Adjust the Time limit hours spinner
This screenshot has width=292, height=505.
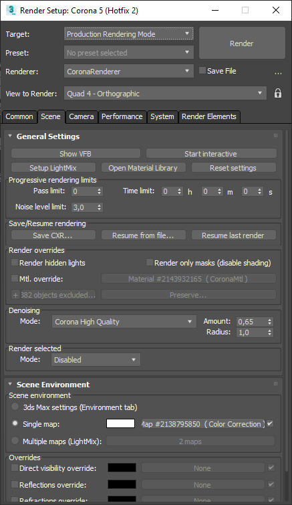pos(180,191)
